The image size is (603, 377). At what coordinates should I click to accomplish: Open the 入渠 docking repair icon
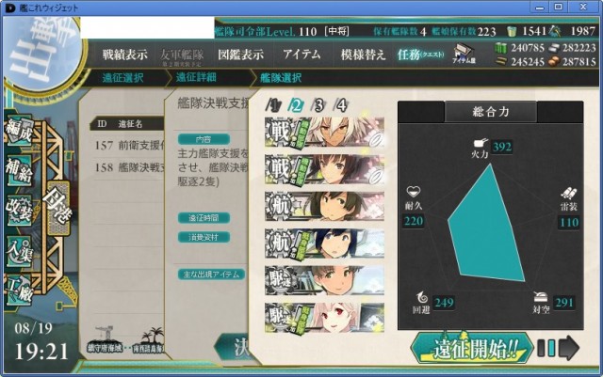tap(19, 250)
